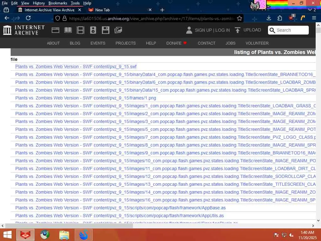Click the browser address bar URL
Image resolution: width=321 pixels, height=241 pixels.
coord(151,19)
